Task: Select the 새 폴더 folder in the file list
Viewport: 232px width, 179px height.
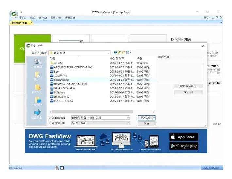Action: point(58,63)
